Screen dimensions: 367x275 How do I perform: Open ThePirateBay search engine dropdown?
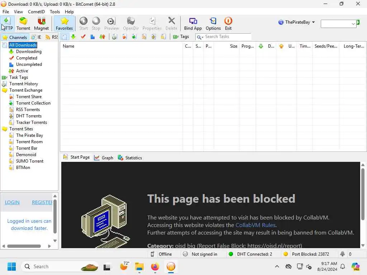click(x=296, y=22)
